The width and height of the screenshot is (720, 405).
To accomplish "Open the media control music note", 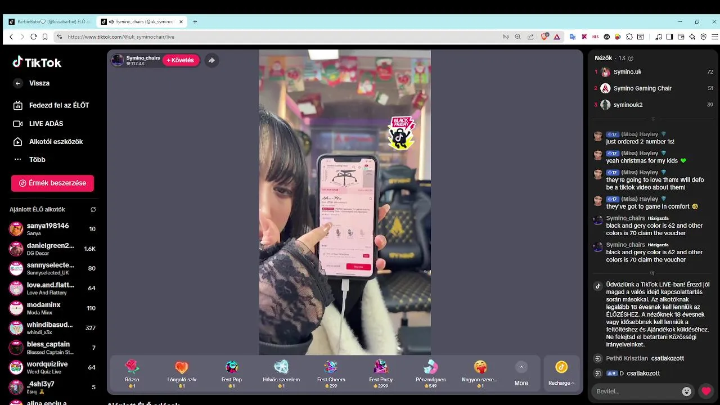I will (x=659, y=37).
